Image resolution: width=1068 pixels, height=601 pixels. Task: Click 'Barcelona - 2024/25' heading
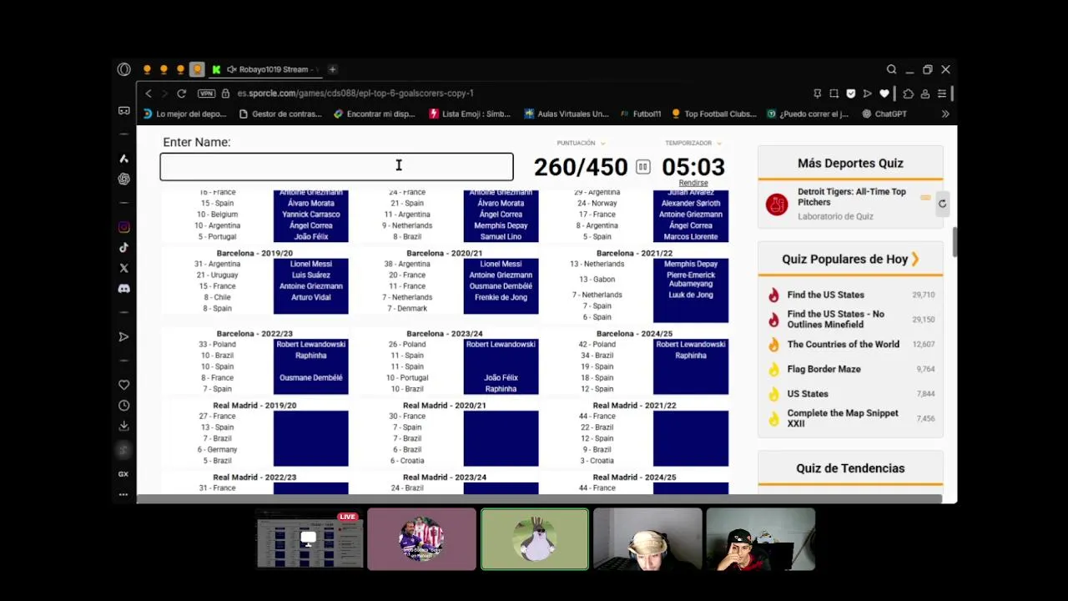pyautogui.click(x=634, y=334)
